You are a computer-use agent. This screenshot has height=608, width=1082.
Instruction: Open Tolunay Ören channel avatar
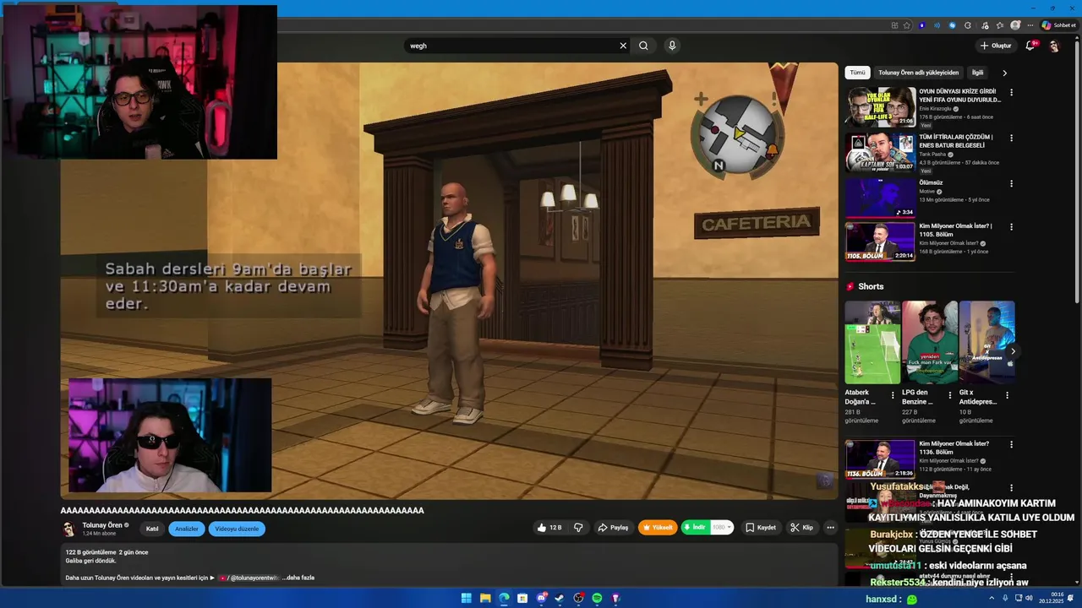coord(69,529)
